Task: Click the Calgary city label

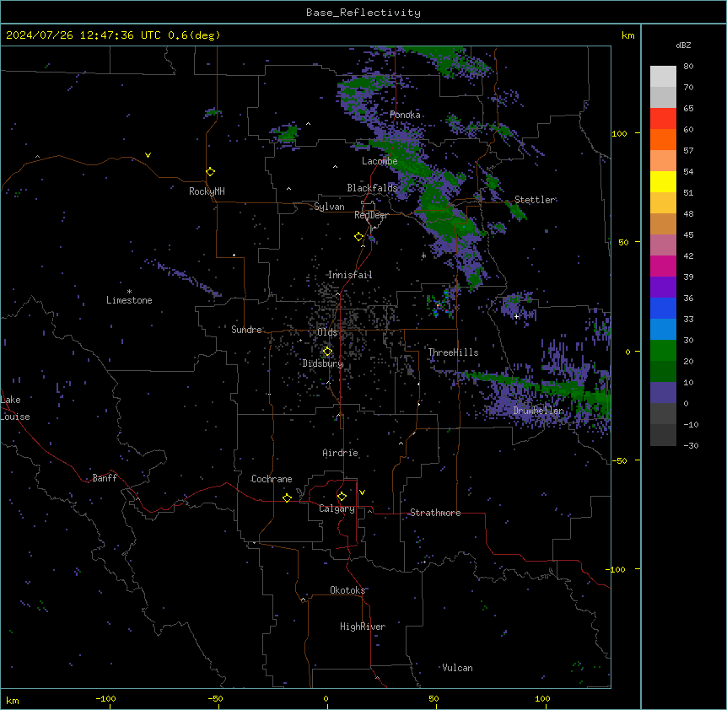Action: [337, 508]
